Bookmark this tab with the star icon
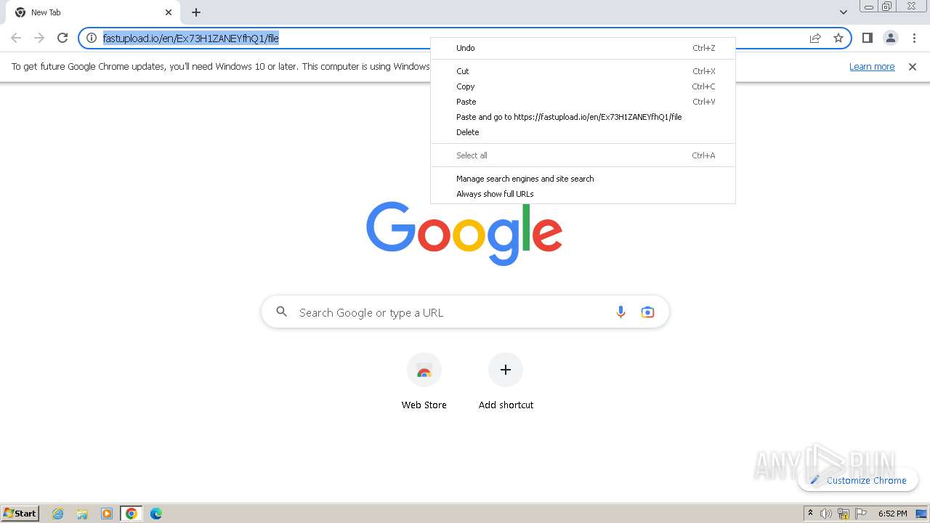Viewport: 930px width, 523px height. tap(838, 38)
